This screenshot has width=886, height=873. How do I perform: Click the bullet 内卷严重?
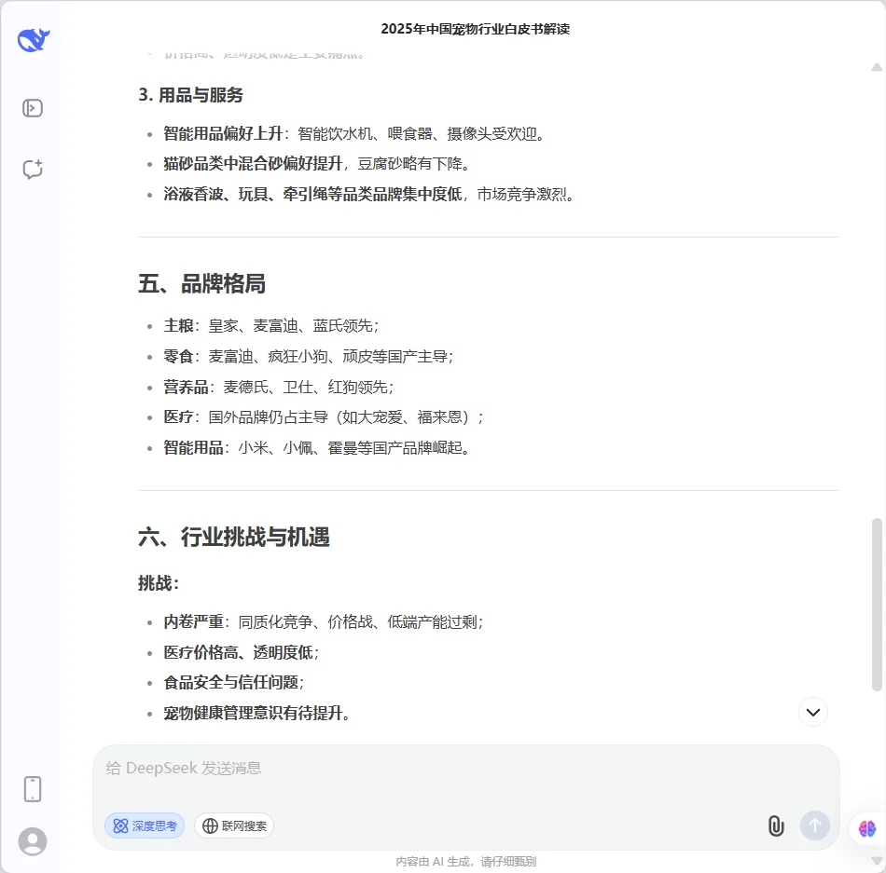point(324,621)
